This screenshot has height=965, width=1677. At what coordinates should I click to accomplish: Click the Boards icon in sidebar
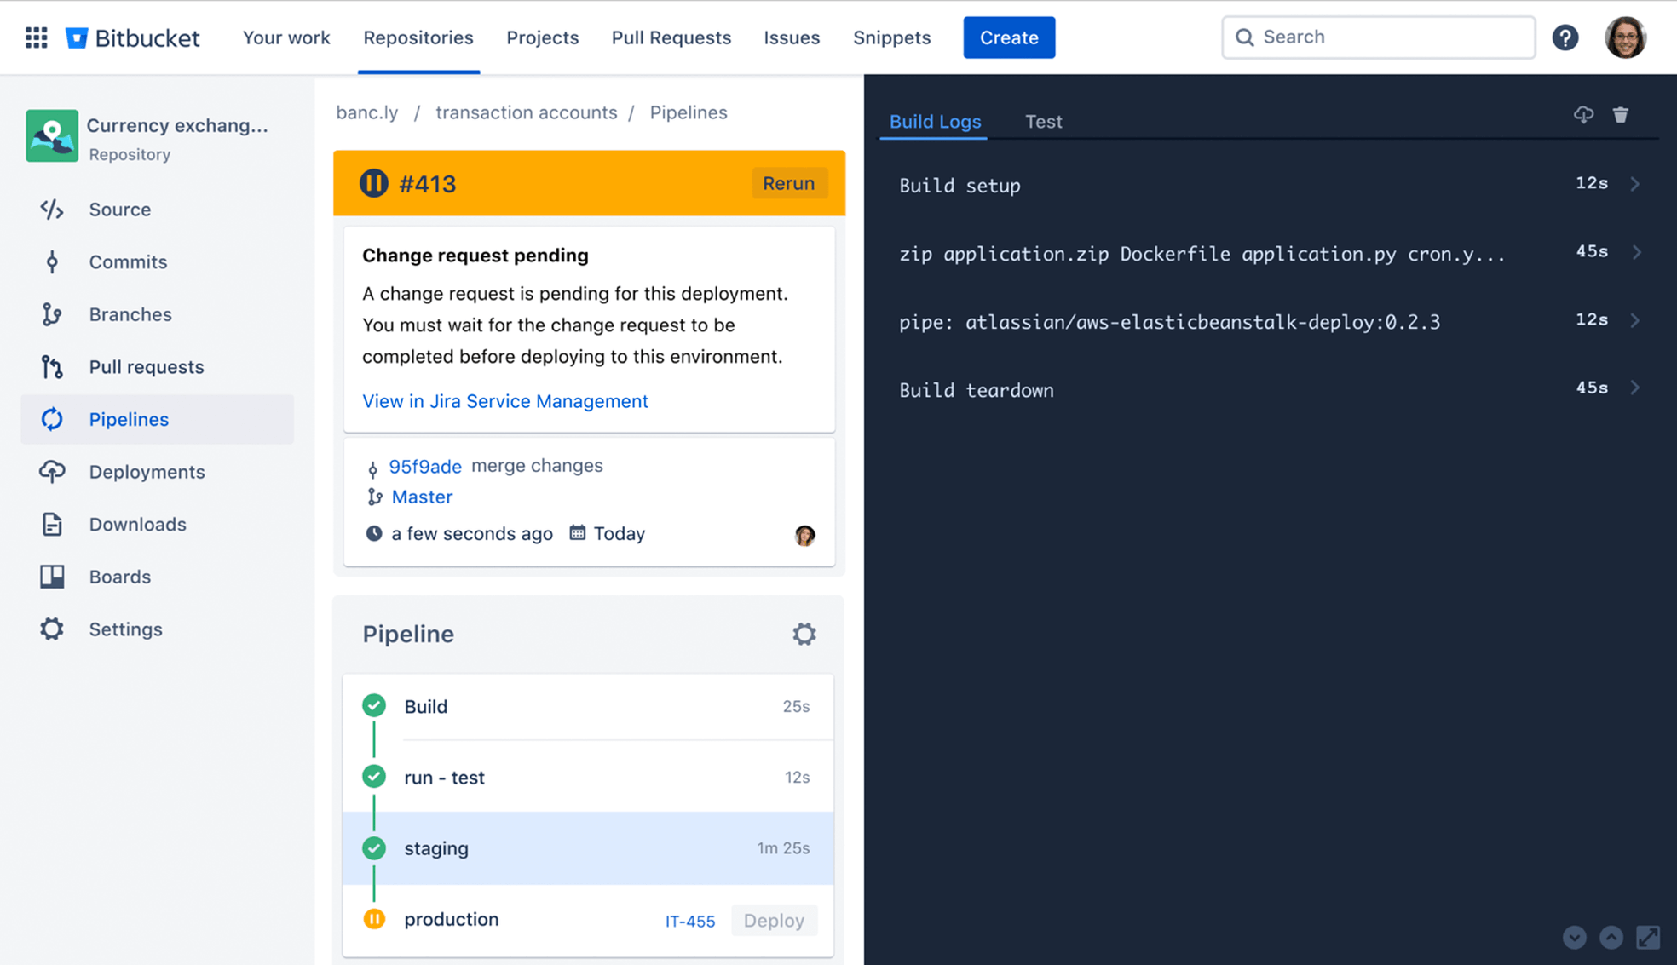pos(50,576)
